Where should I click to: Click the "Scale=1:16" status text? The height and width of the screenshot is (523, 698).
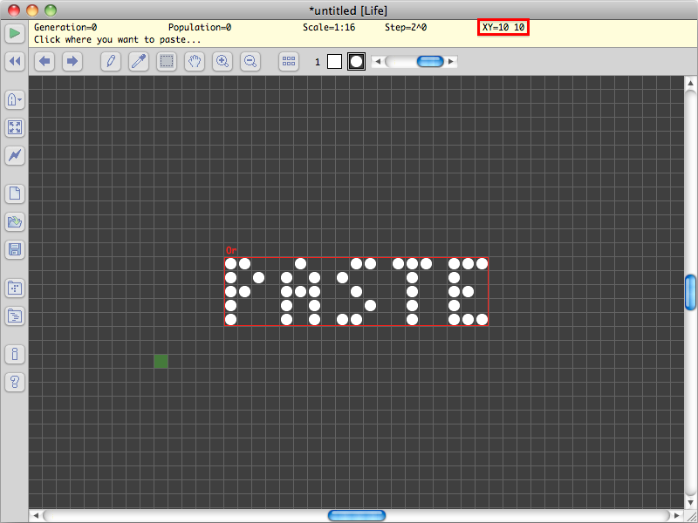pos(329,27)
